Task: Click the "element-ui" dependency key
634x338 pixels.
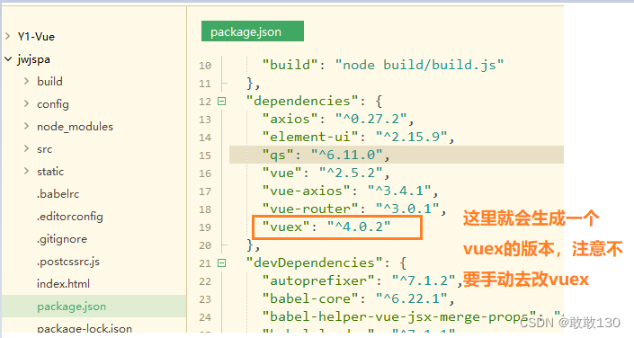Action: 310,137
